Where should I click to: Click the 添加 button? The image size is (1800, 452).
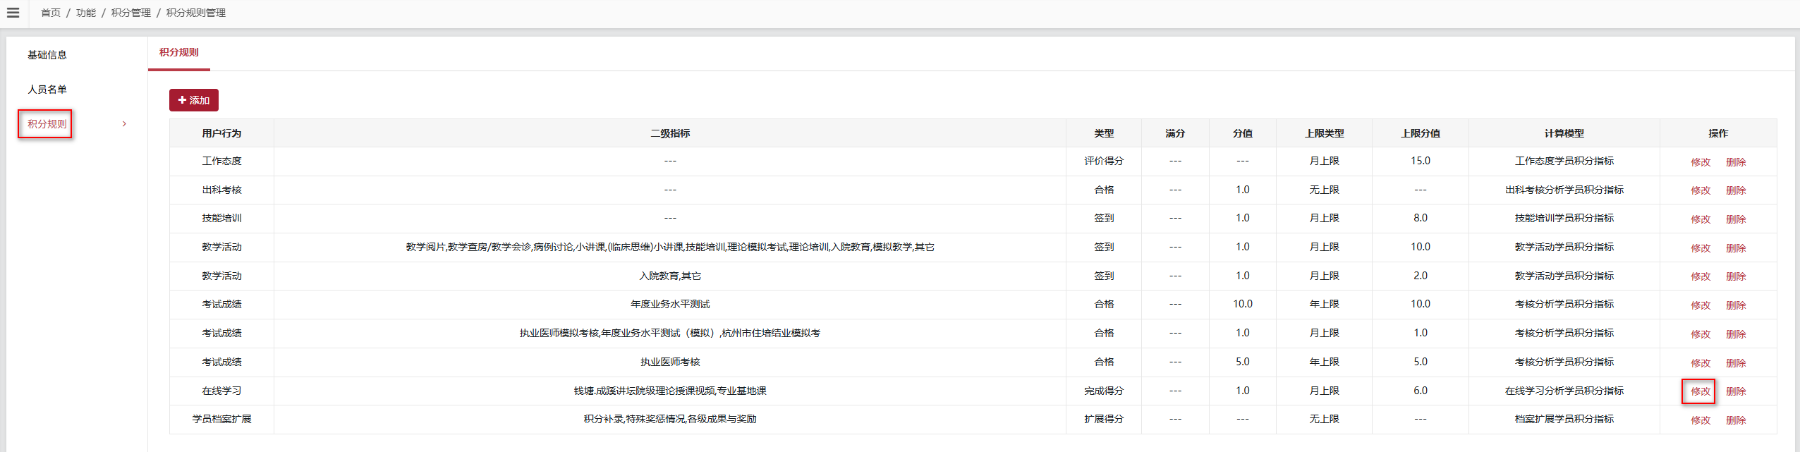tap(194, 100)
